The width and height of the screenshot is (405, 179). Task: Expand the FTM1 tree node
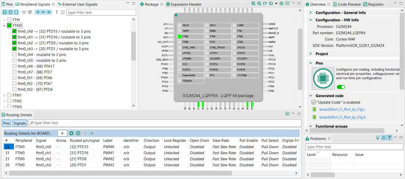click(x=4, y=95)
